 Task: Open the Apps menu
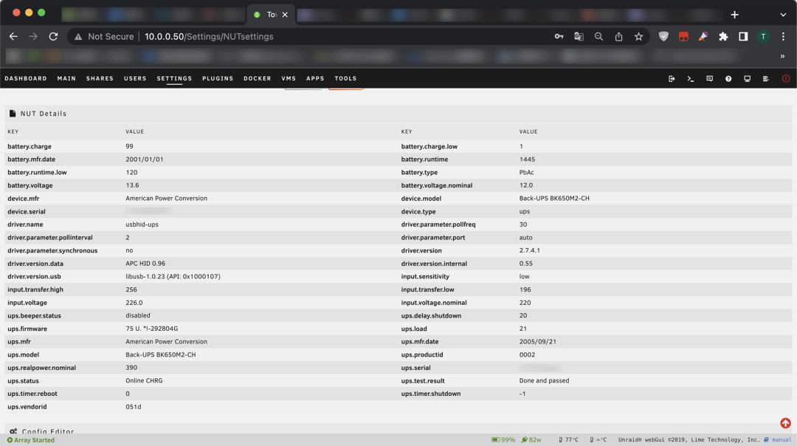click(315, 79)
